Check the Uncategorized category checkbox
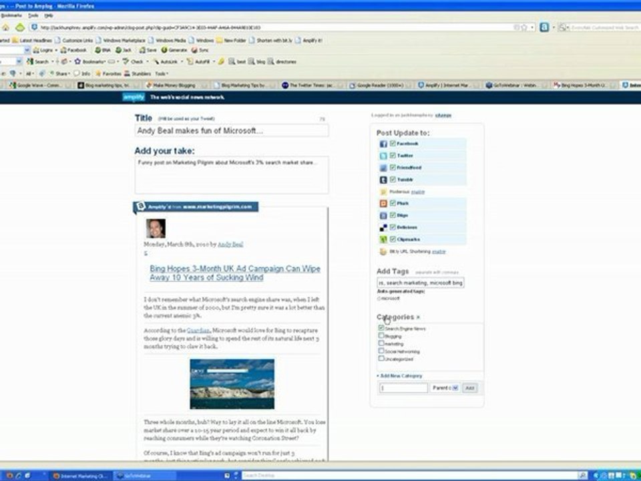This screenshot has height=481, width=641. pos(381,358)
